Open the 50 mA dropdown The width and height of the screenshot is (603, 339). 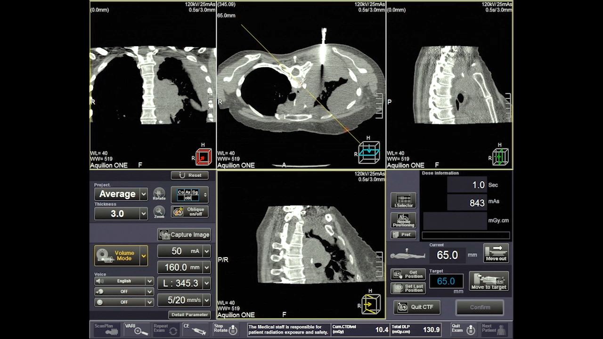[206, 251]
